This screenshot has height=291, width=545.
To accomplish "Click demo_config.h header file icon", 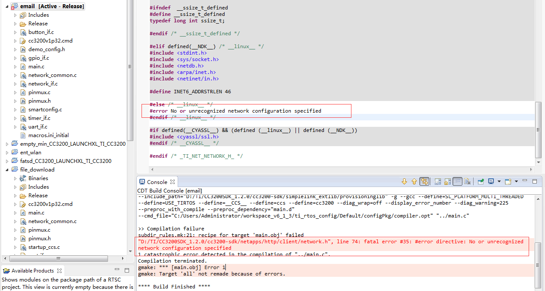I will click(x=23, y=49).
